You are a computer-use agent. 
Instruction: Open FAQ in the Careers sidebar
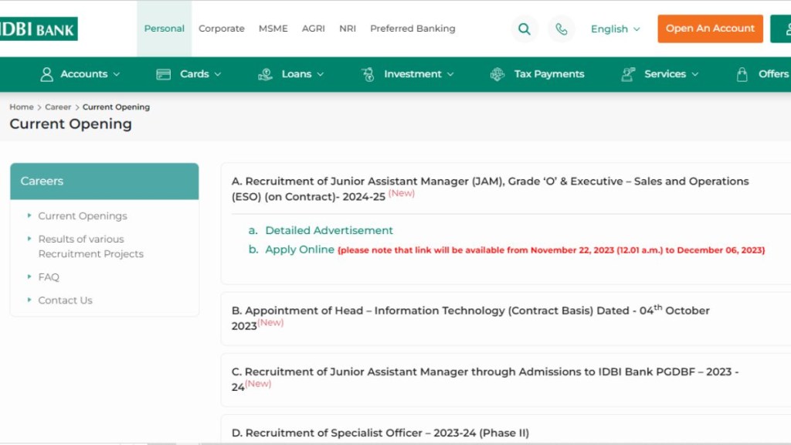49,277
